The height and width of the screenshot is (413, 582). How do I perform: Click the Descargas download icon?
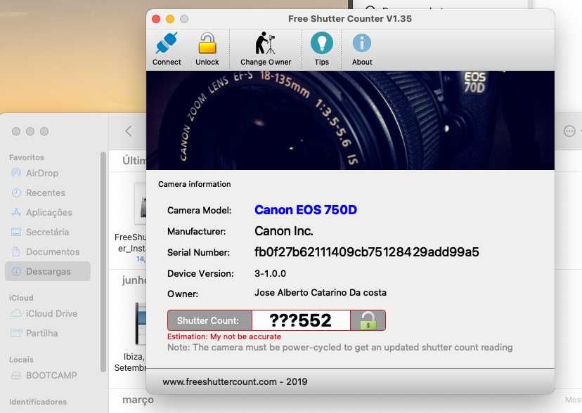click(x=16, y=271)
